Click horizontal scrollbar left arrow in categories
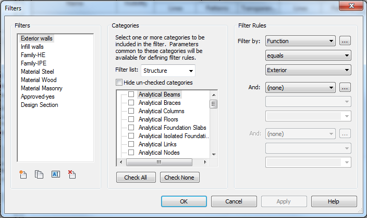The width and height of the screenshot is (367, 218). [x=121, y=162]
